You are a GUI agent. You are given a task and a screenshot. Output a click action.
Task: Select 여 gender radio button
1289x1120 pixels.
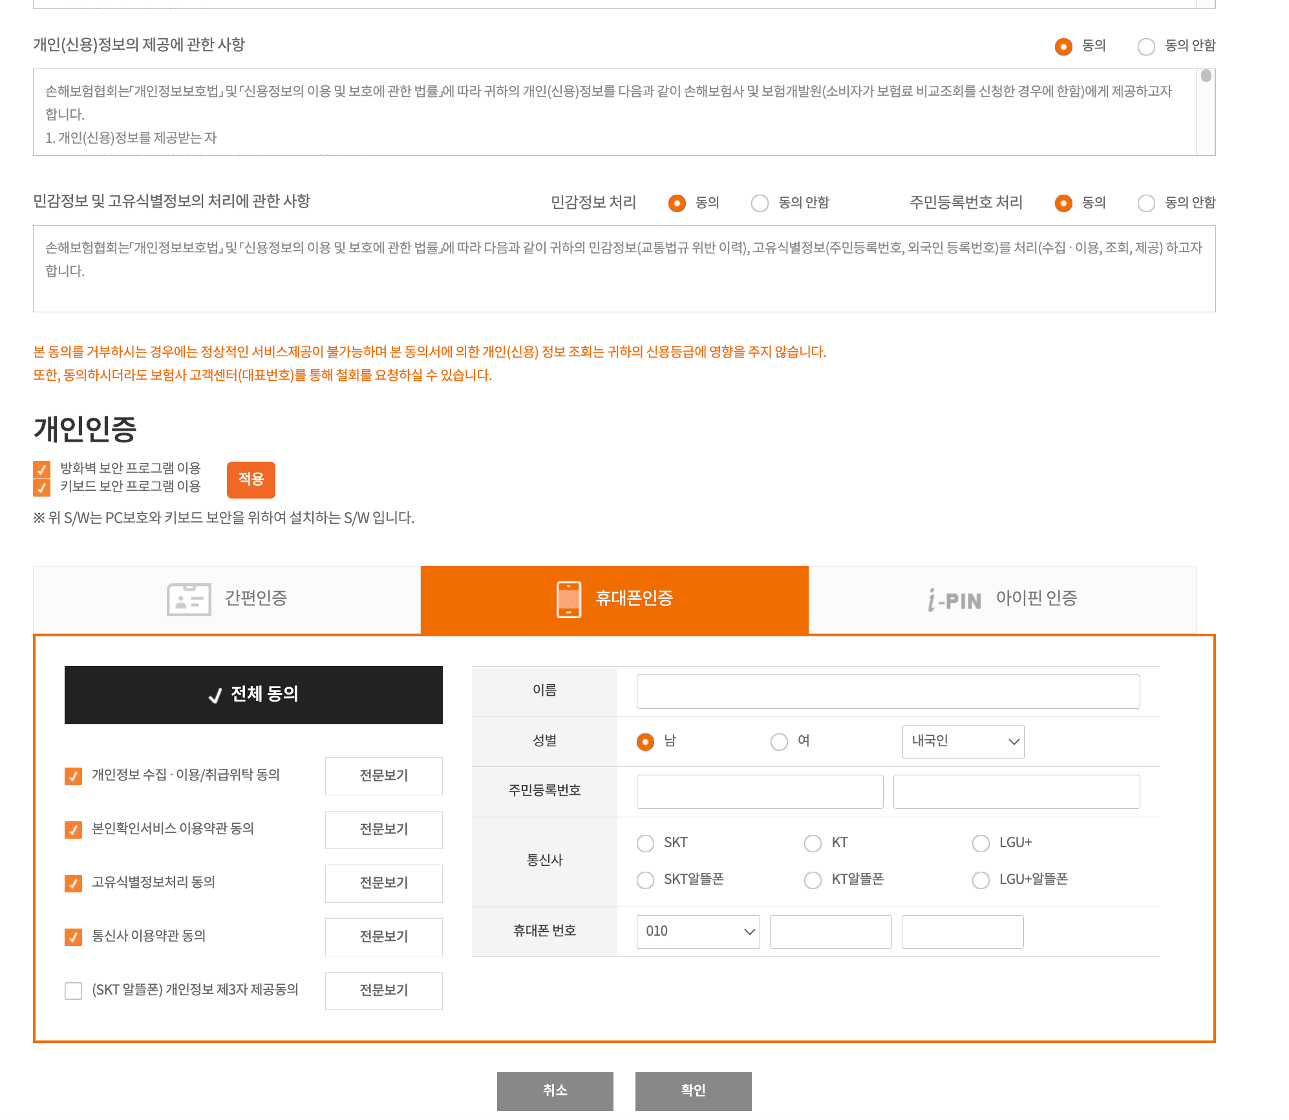tap(779, 742)
